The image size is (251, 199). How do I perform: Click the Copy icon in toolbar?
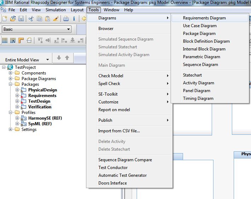click(x=39, y=19)
